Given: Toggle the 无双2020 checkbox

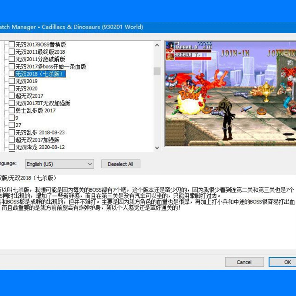Looking at the screenshot, I should [x=12, y=88].
